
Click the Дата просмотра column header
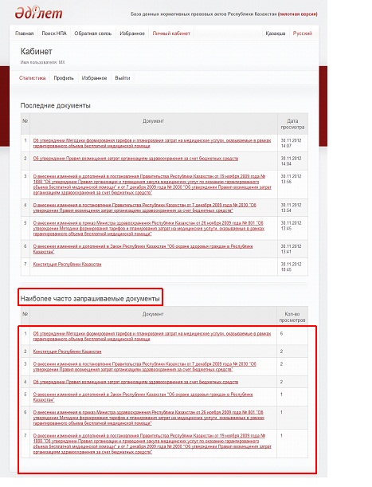coord(292,124)
